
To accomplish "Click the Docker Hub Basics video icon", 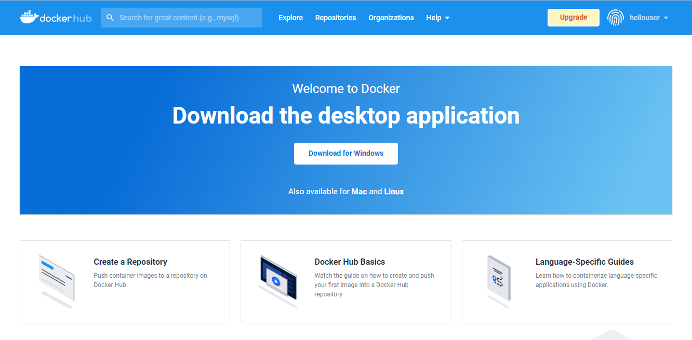I will pos(277,280).
